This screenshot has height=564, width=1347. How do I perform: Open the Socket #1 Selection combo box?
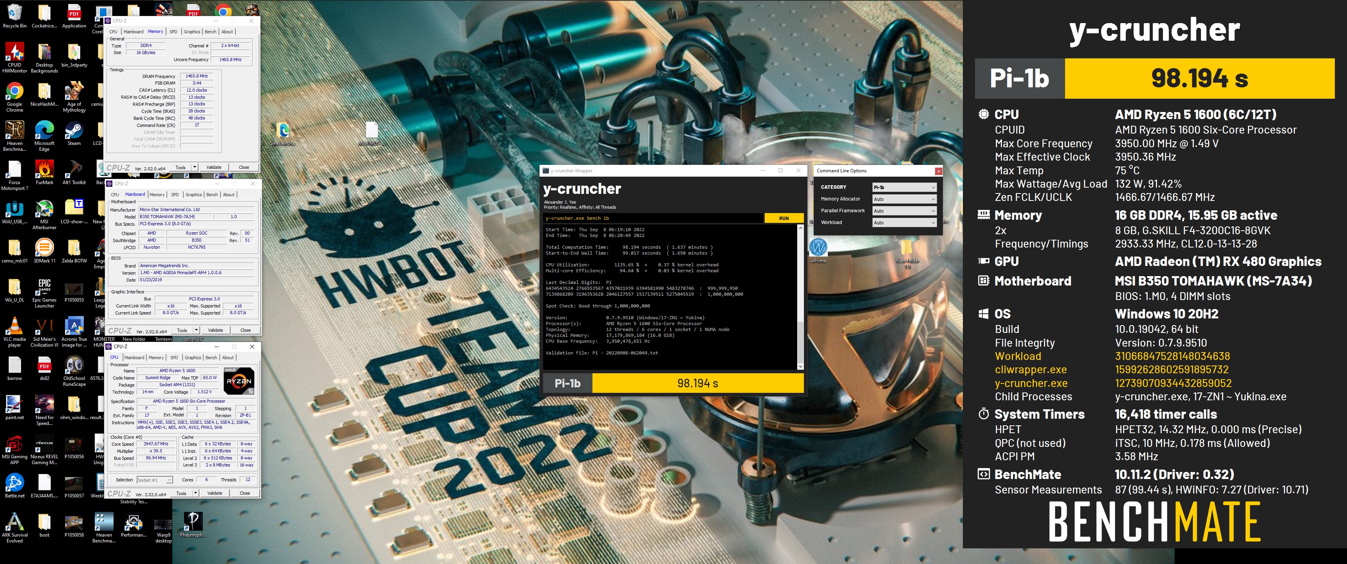click(x=154, y=480)
